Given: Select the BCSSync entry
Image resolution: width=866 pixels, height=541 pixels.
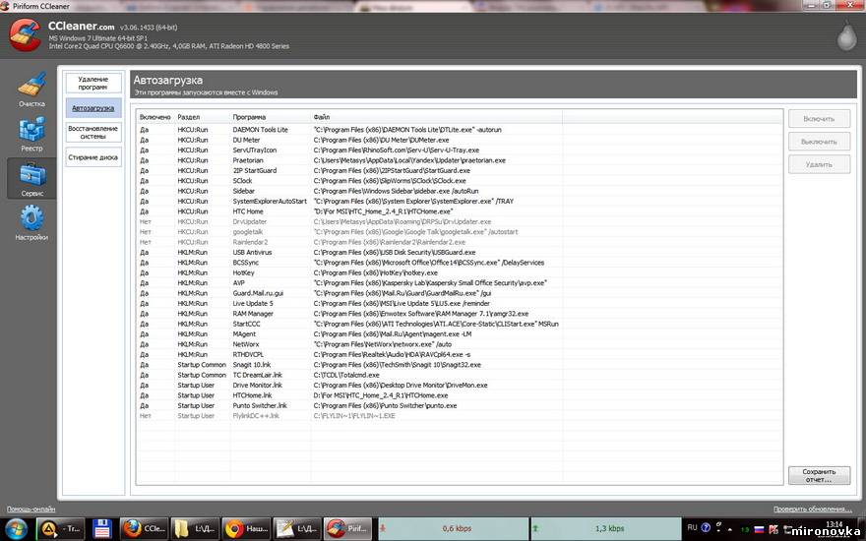Looking at the screenshot, I should pyautogui.click(x=459, y=263).
